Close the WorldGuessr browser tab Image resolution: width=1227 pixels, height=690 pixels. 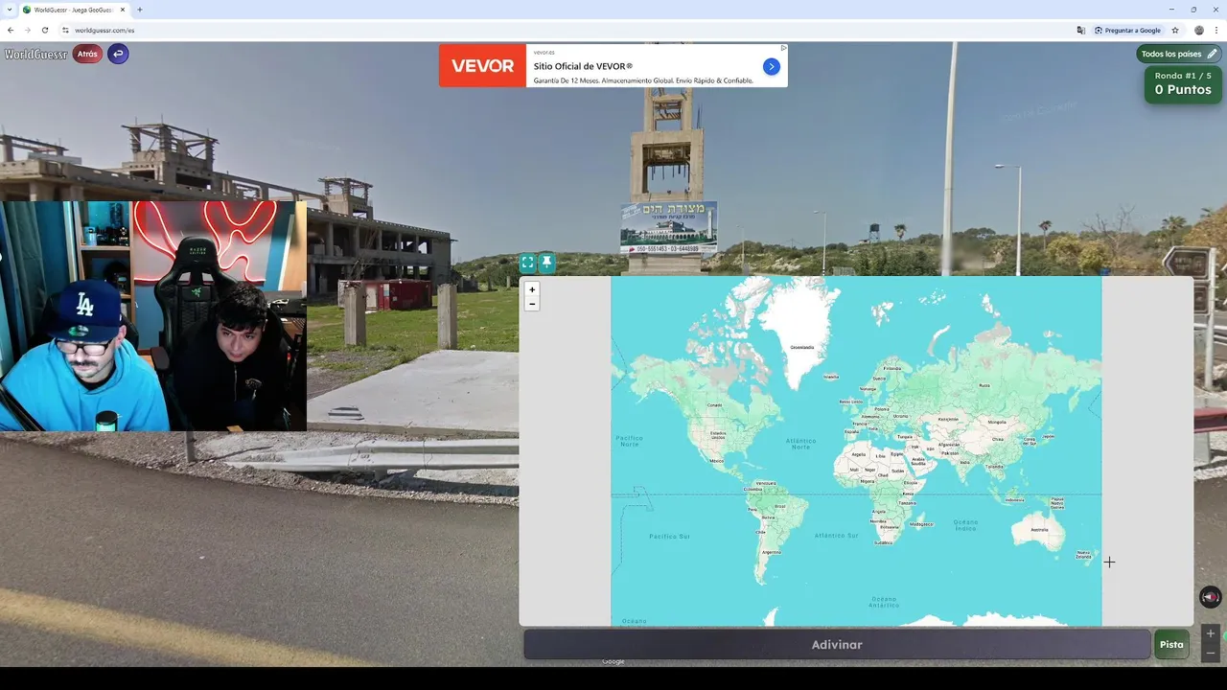click(x=123, y=10)
